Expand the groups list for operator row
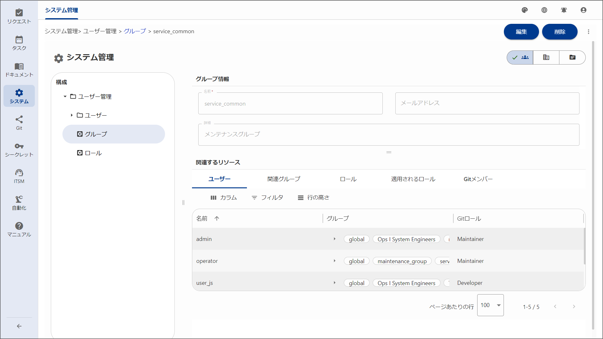603x339 pixels. coord(334,261)
